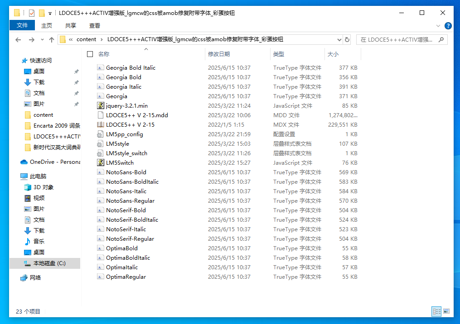Go up one folder level
The height and width of the screenshot is (324, 460).
click(52, 39)
